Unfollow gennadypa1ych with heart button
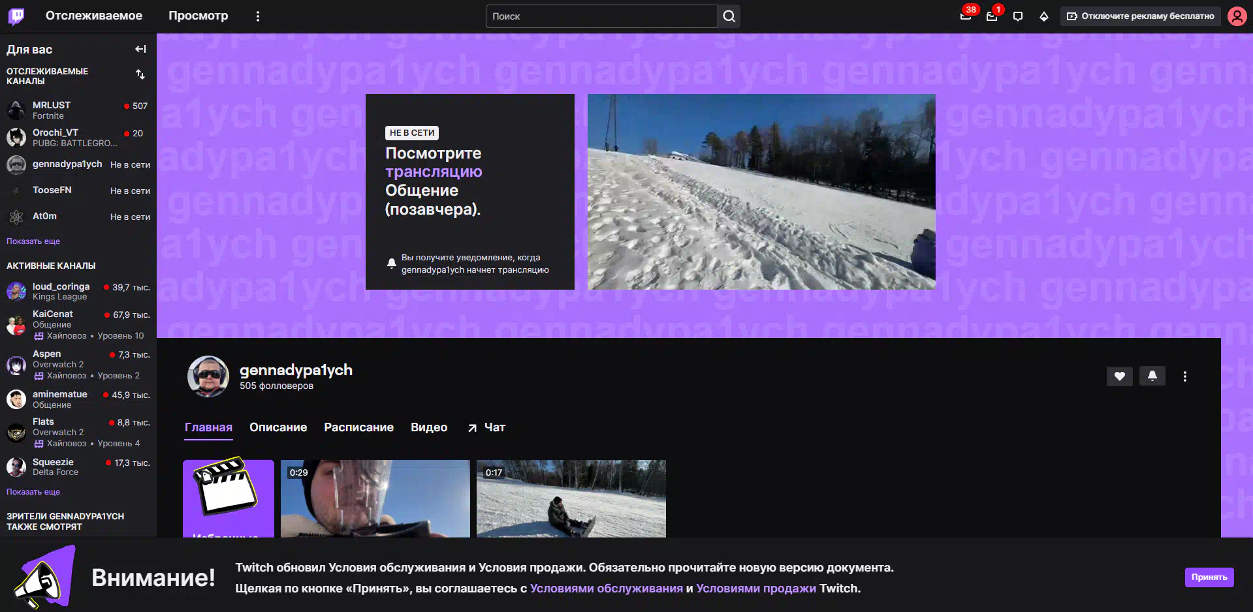Image resolution: width=1253 pixels, height=612 pixels. (x=1120, y=376)
